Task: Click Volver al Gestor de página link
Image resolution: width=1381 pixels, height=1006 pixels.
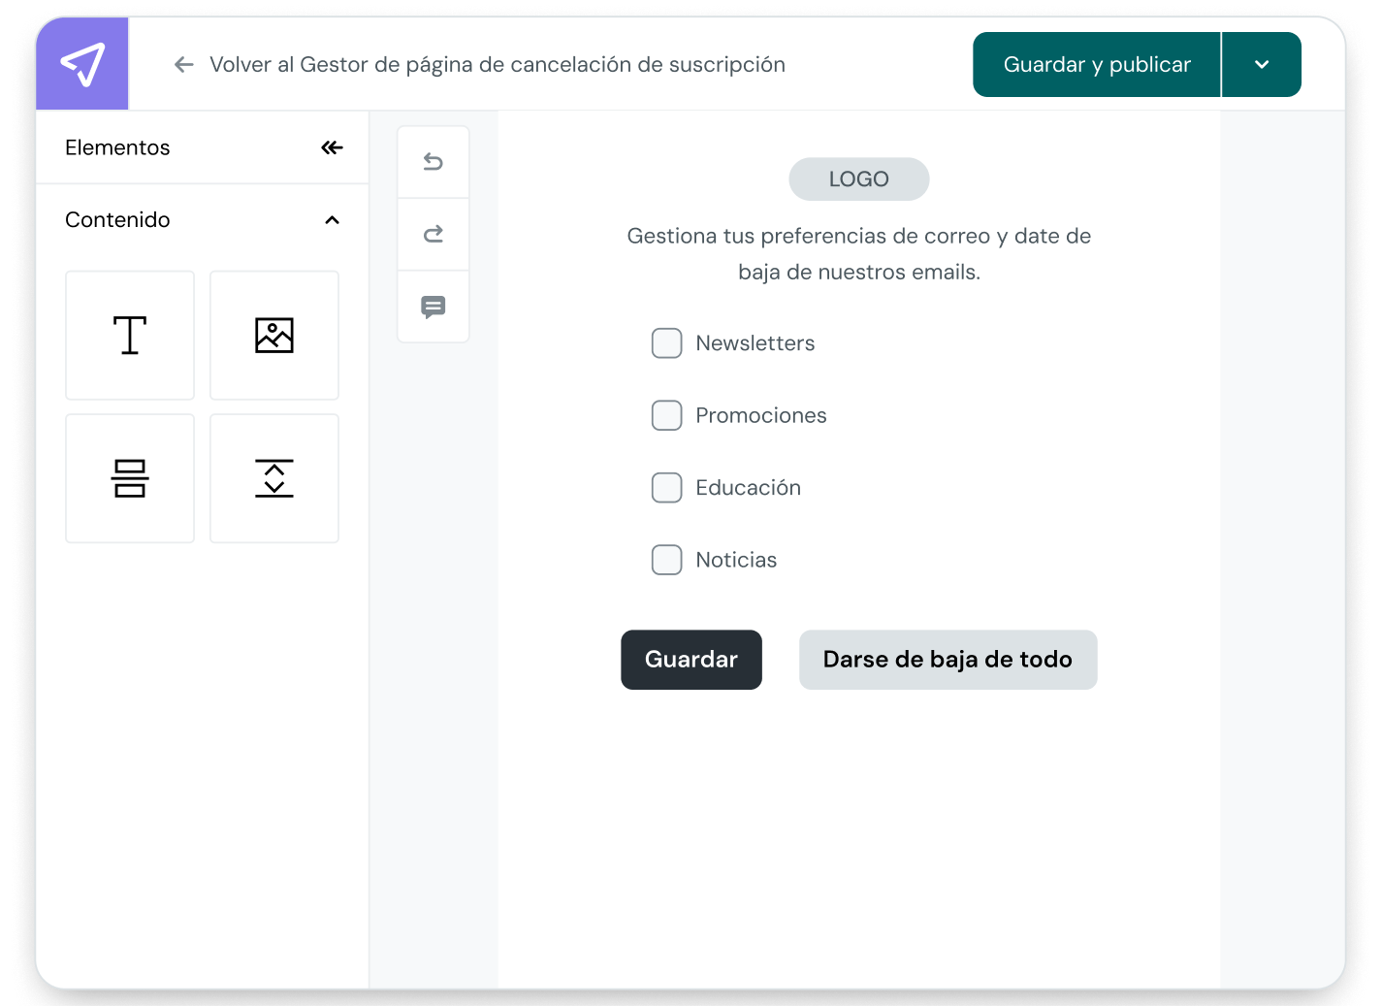Action: (x=498, y=64)
